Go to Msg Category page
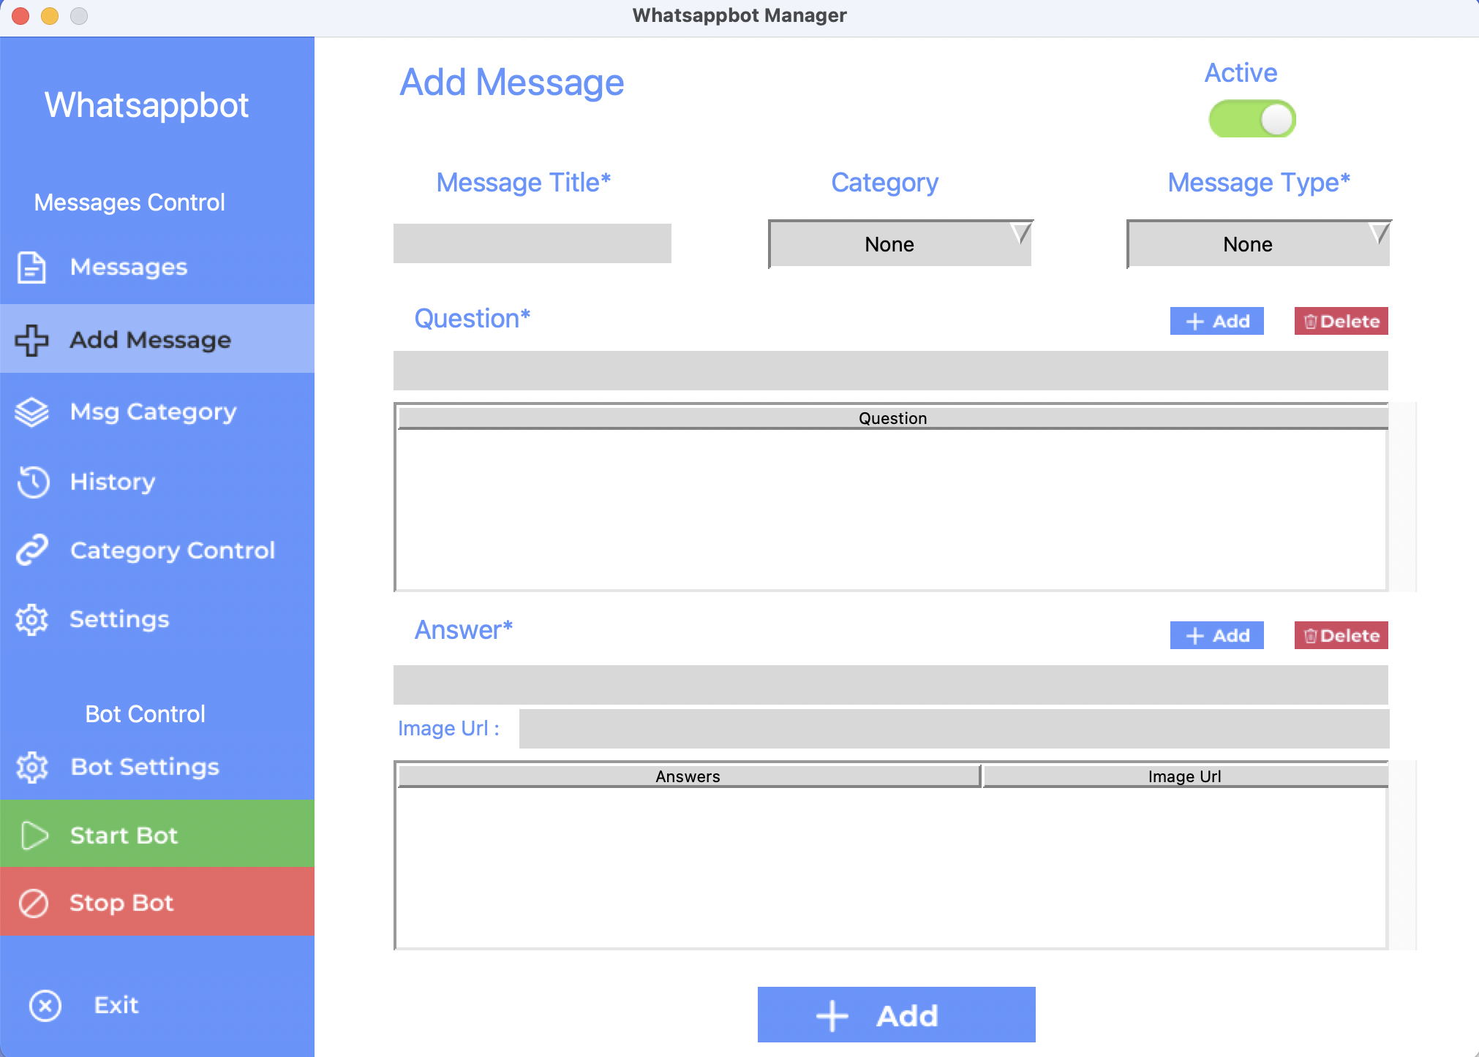 pyautogui.click(x=157, y=412)
